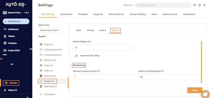Click the Target US supplier icon
This screenshot has width=210, height=98.
(x=41, y=44)
